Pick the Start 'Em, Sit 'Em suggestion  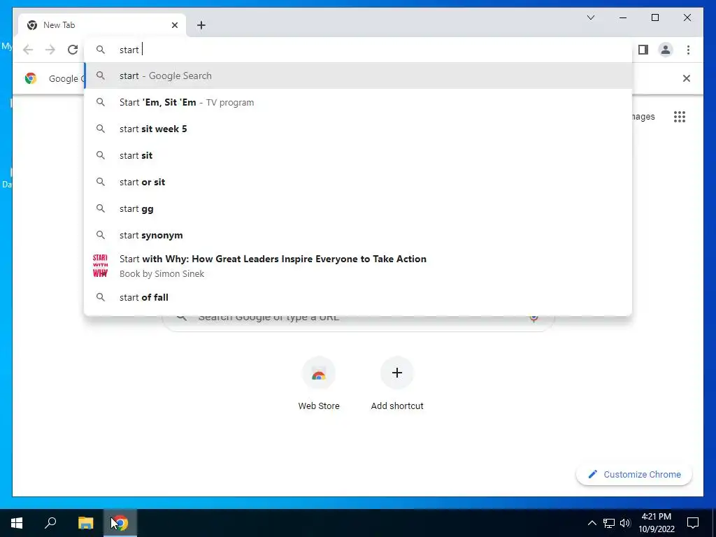tap(358, 102)
